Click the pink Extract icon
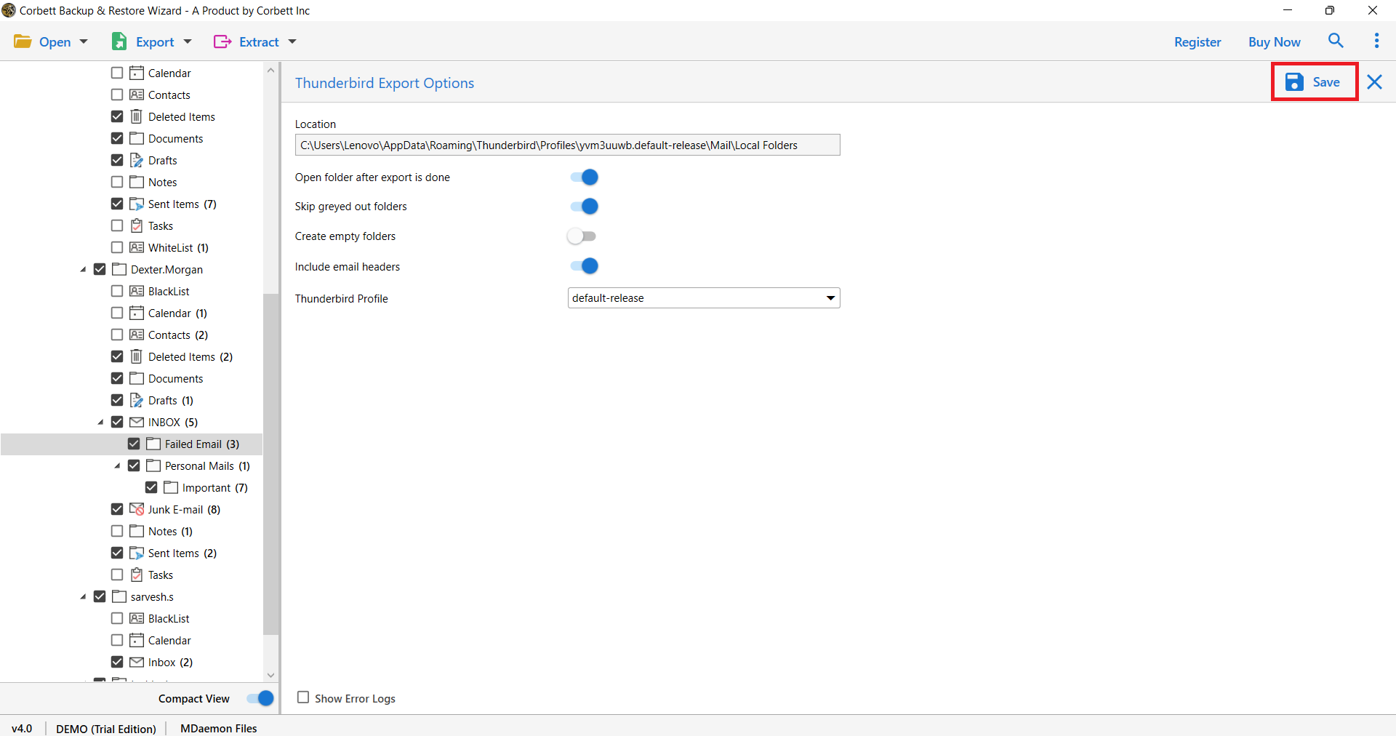Image resolution: width=1396 pixels, height=736 pixels. click(x=222, y=41)
